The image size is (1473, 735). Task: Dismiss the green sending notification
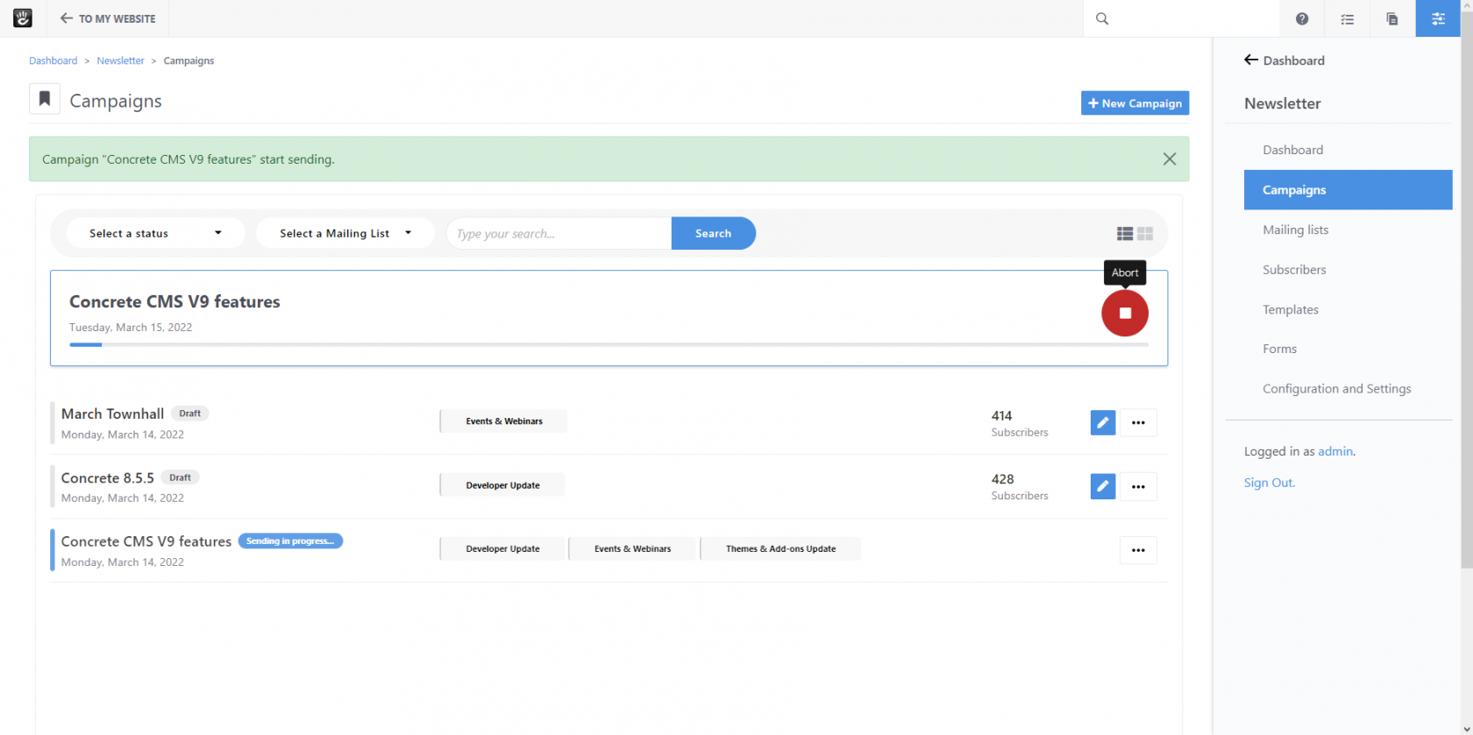[1169, 159]
